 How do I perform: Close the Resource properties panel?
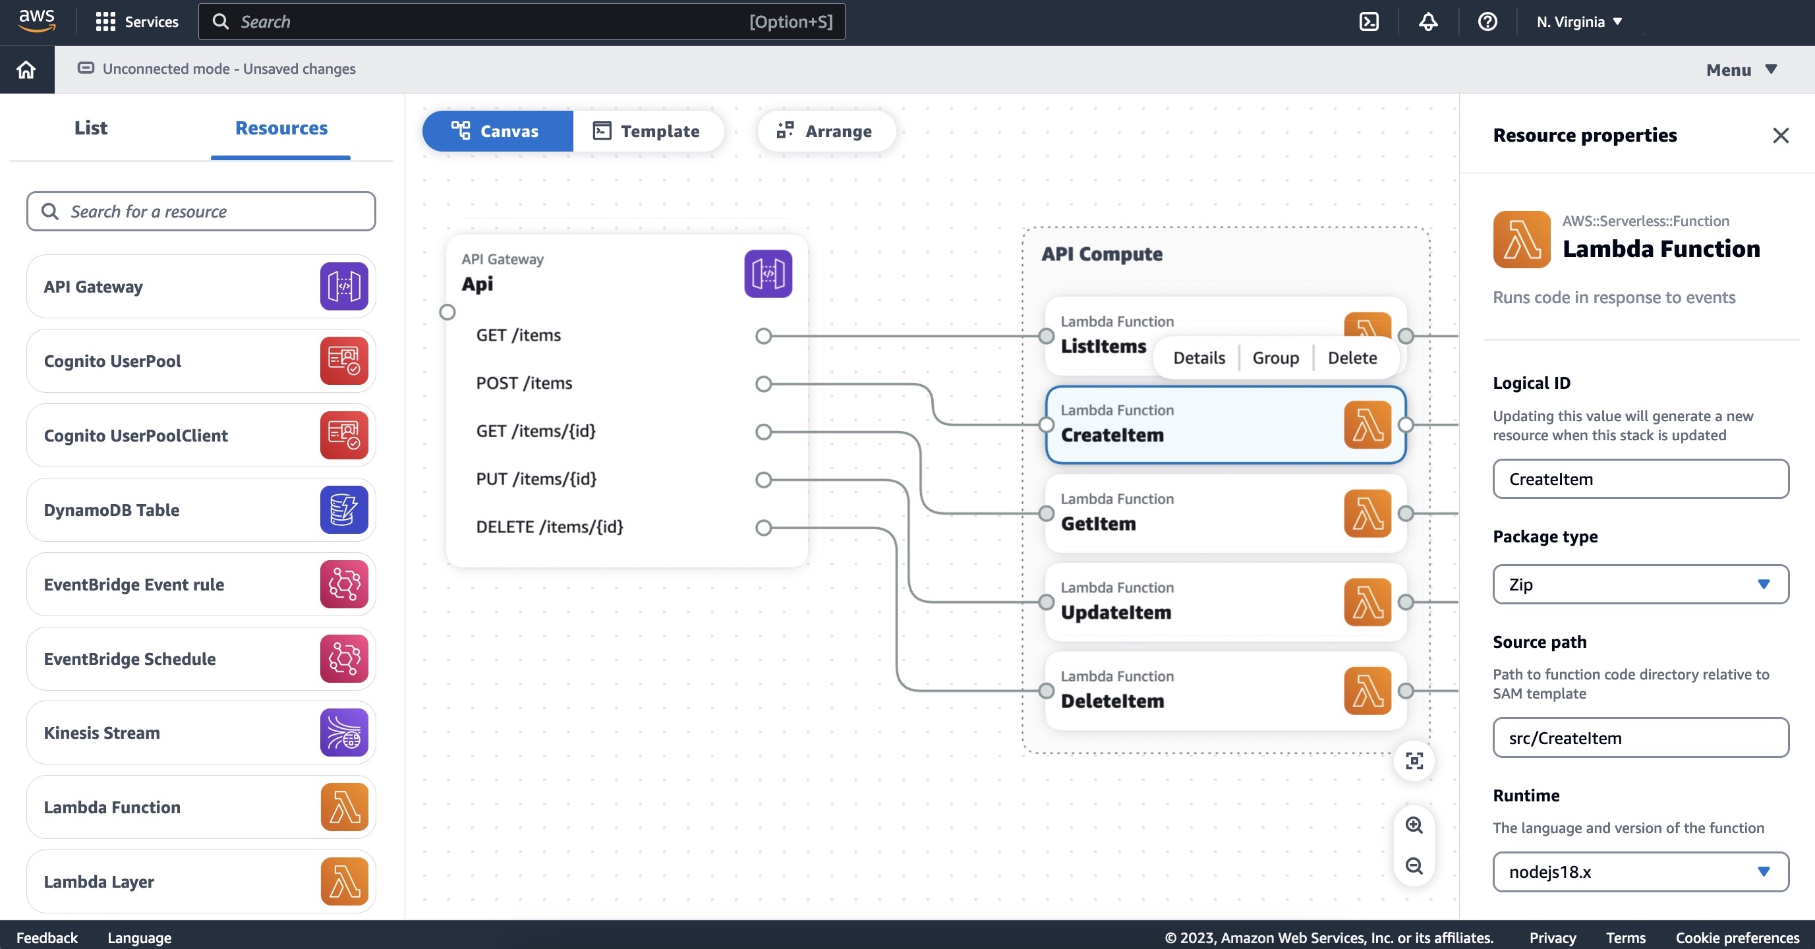point(1781,135)
